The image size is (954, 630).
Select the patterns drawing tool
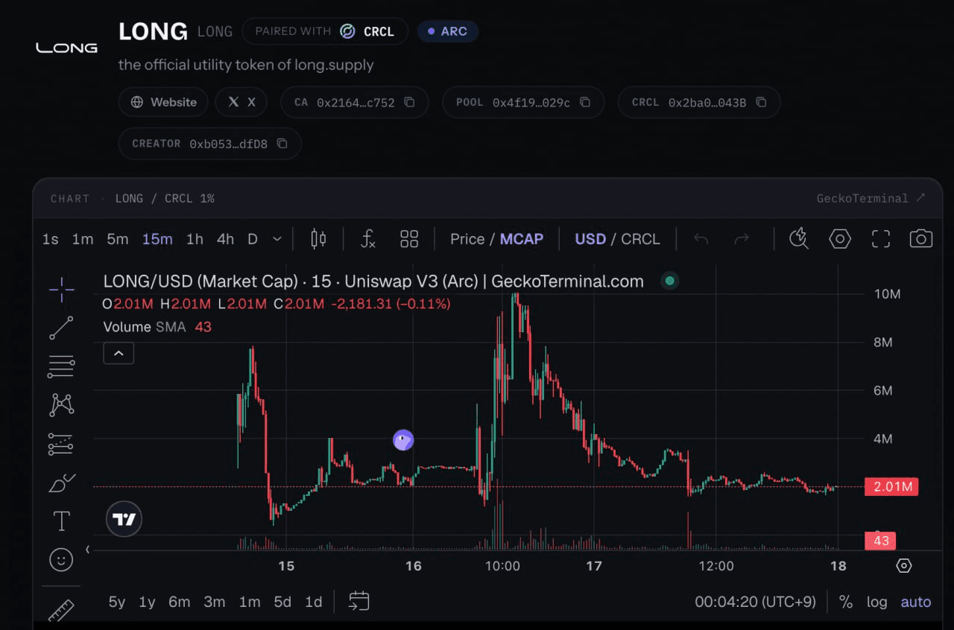tap(61, 405)
